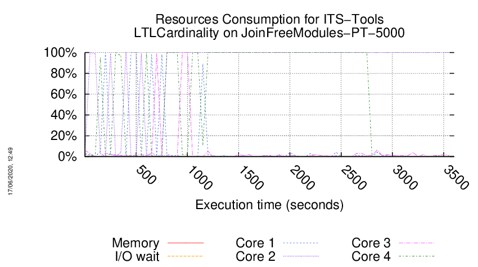Click the 3500 x-axis tick label
This screenshot has width=478, height=267.
[x=456, y=178]
